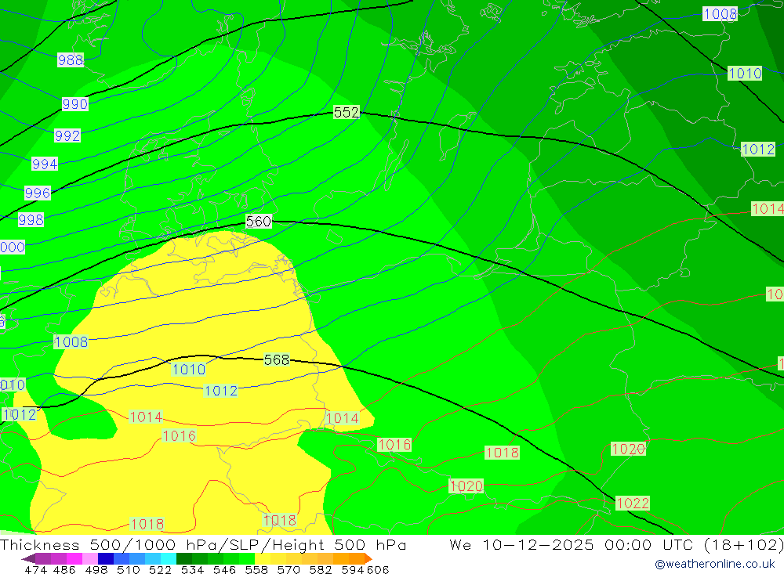Click the '00:00 UTC' time text
784x574 pixels.
(651, 544)
